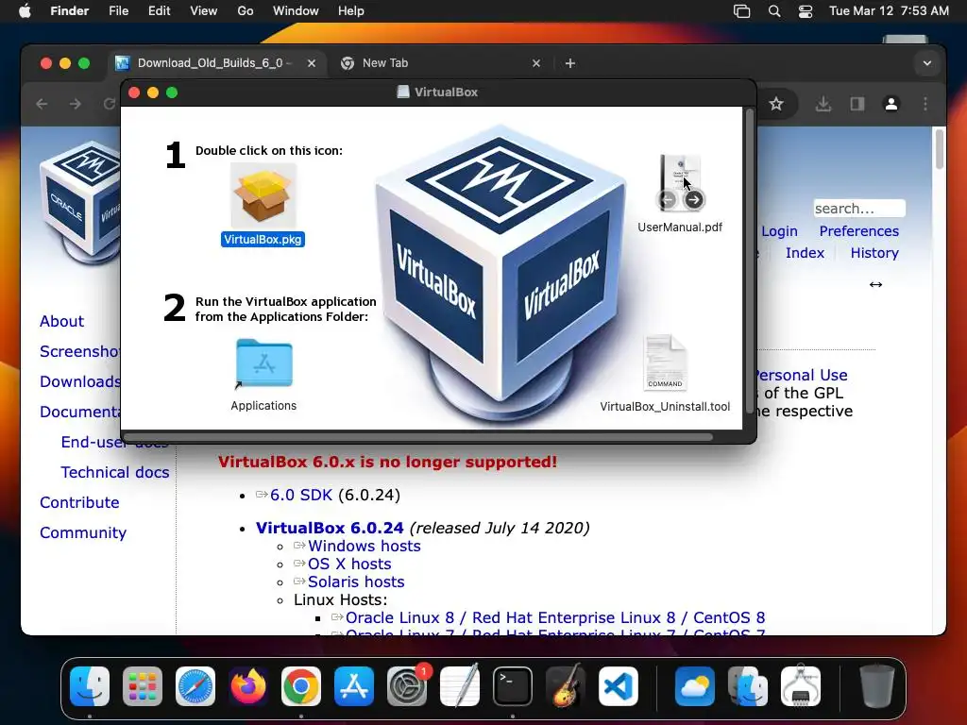Open the 6.0 SDK download link
The image size is (967, 725).
pyautogui.click(x=301, y=495)
